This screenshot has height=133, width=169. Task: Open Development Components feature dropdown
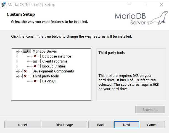coord(27,71)
